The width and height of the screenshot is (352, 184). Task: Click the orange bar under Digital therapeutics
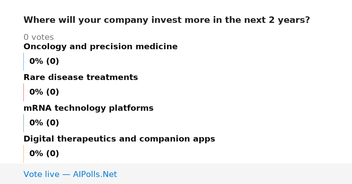[23, 154]
